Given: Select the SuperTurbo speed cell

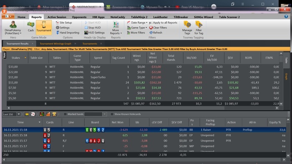Looking at the screenshot, I should coord(98,77).
